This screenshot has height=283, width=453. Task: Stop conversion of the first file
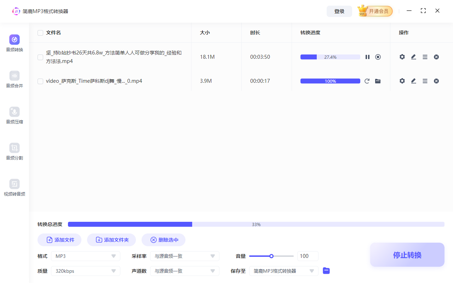pyautogui.click(x=378, y=57)
